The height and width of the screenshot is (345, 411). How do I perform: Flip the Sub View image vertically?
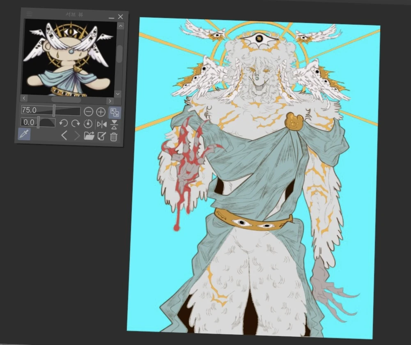114,124
